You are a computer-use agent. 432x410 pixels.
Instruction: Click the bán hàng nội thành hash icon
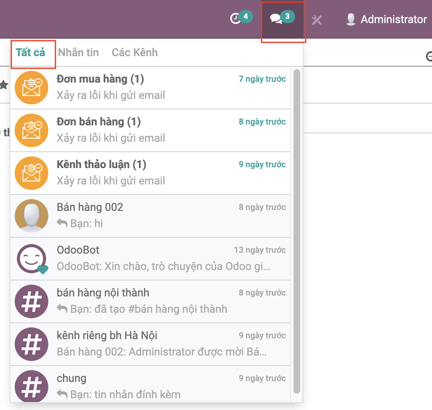coord(31,301)
